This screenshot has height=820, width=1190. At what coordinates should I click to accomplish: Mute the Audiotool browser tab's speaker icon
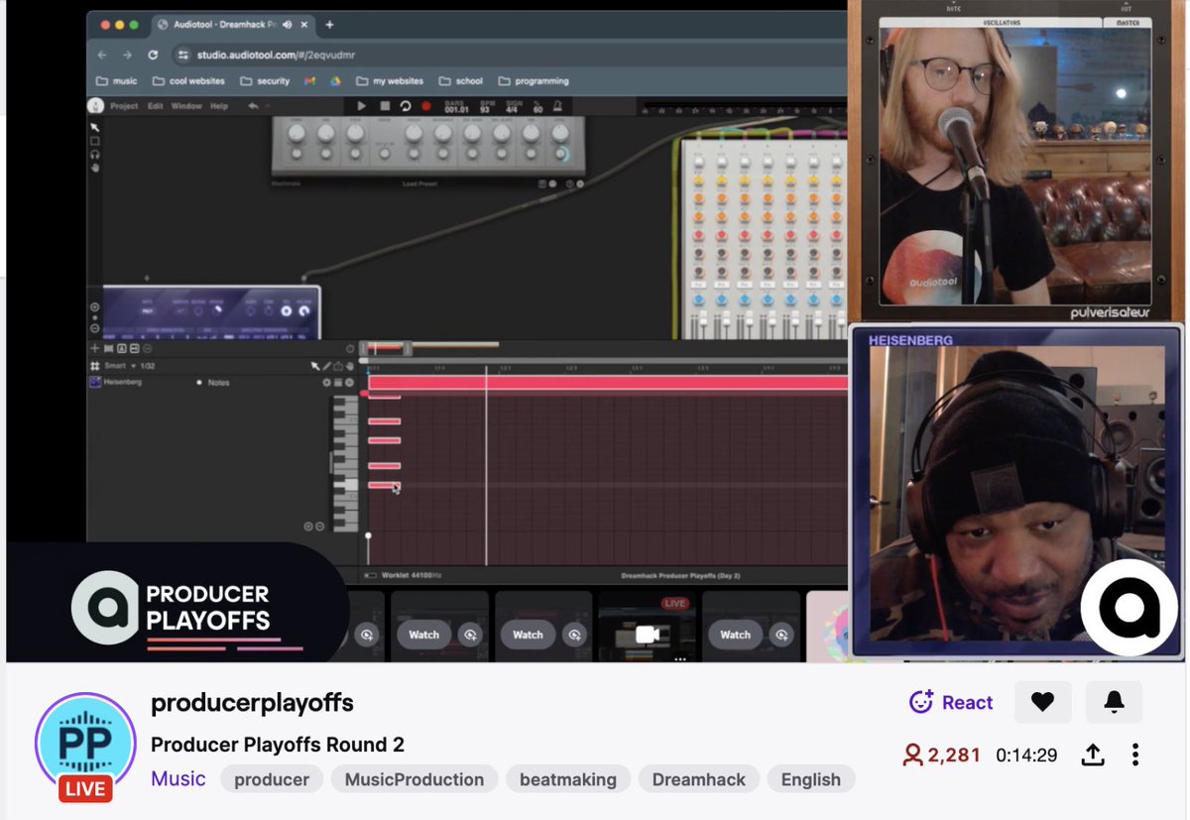(287, 25)
